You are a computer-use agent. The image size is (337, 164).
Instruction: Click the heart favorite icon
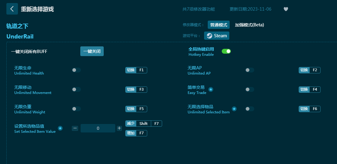tap(286, 9)
